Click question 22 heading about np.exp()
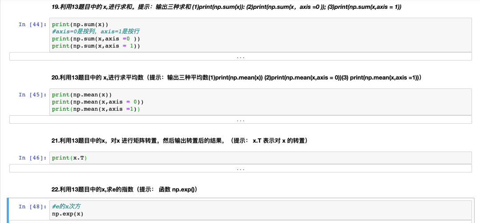This screenshot has width=480, height=223. [124, 190]
